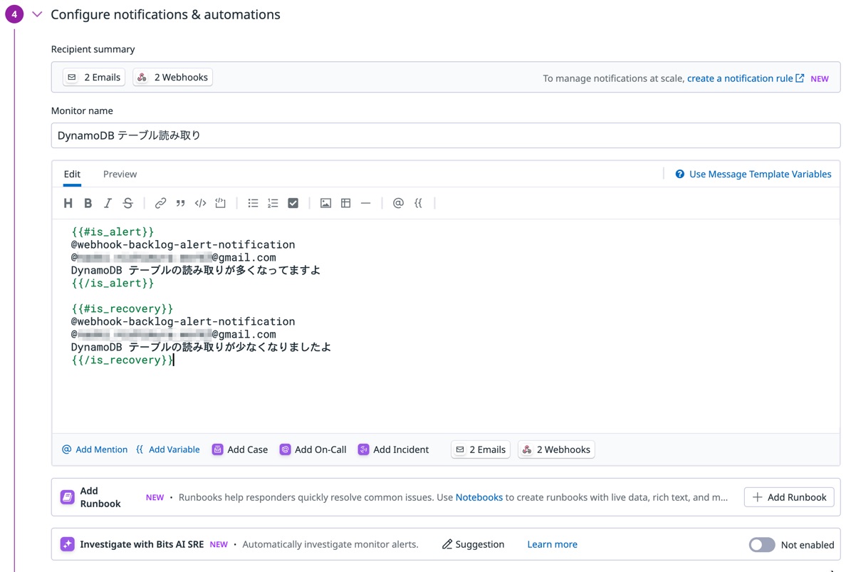Insert a table into the message
This screenshot has width=846, height=572.
click(345, 203)
